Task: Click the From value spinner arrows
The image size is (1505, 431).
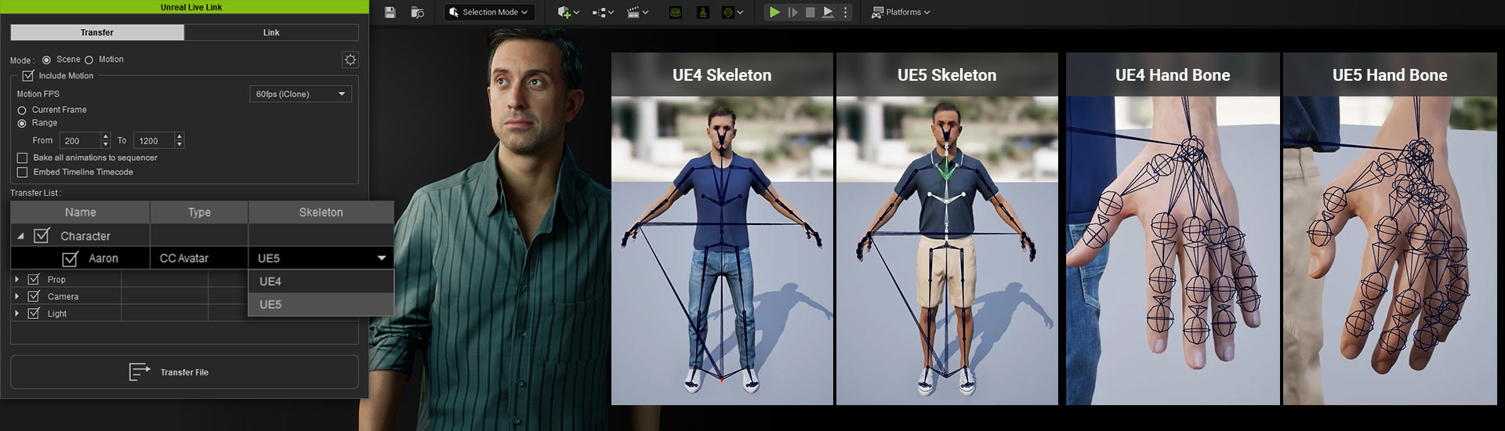Action: [x=106, y=141]
